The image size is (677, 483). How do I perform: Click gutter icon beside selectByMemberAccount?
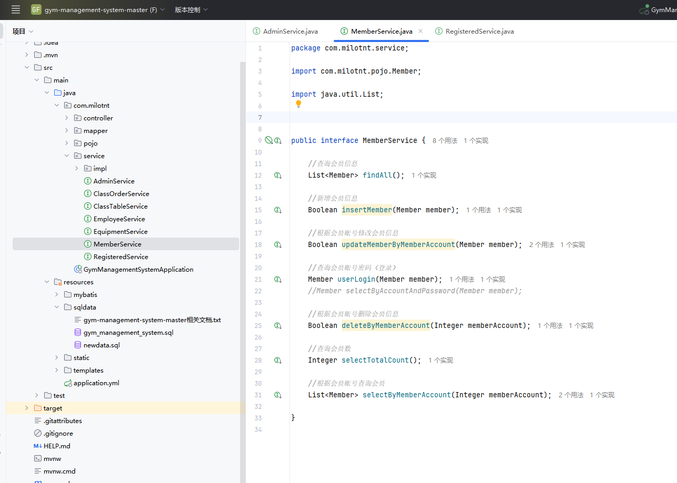(x=278, y=395)
